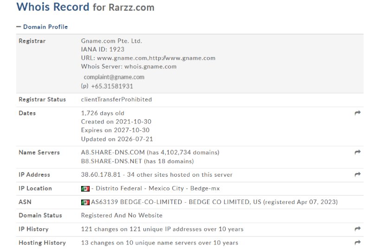Click the Whois Record page heading

click(x=85, y=7)
